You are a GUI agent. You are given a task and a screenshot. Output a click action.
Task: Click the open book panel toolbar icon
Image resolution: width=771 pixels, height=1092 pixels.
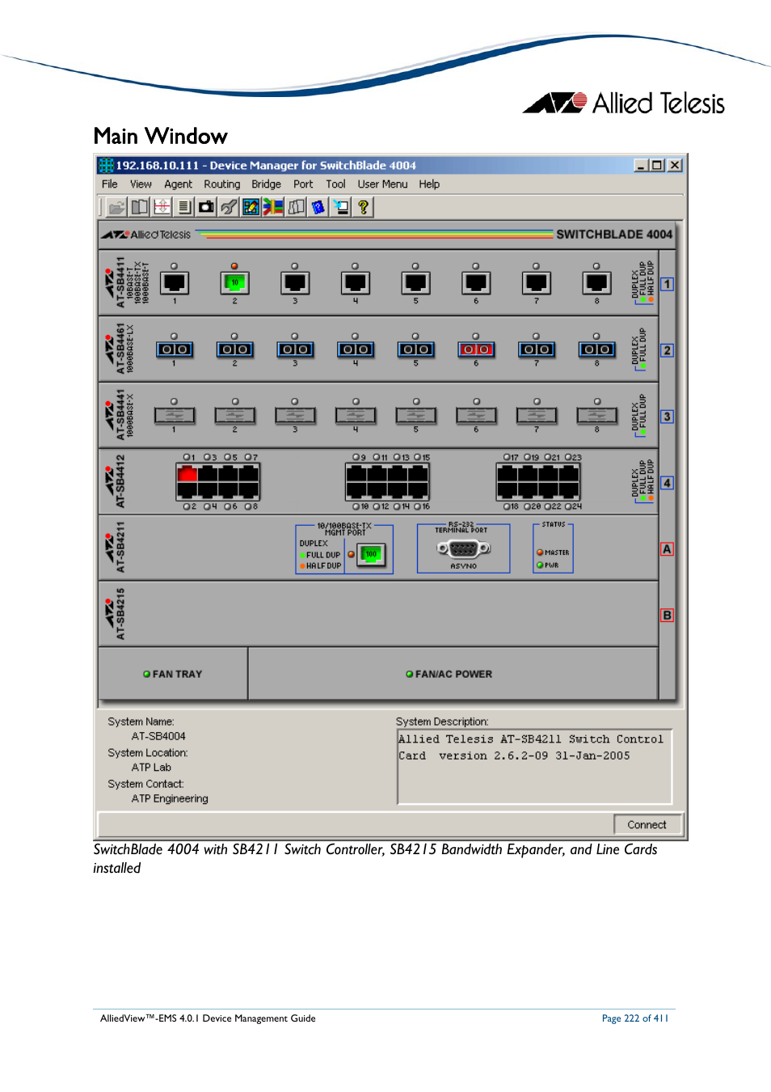coord(140,207)
